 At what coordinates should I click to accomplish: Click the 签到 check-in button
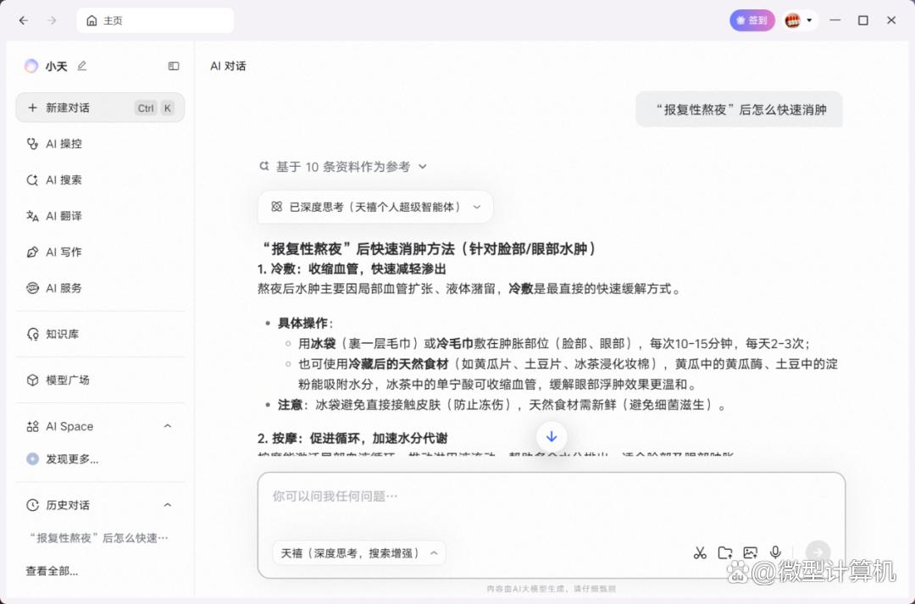click(751, 20)
